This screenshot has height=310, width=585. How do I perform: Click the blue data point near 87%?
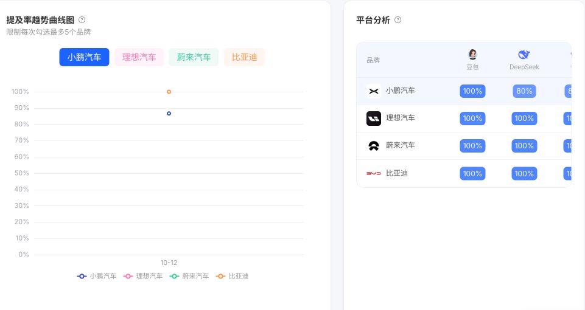169,113
